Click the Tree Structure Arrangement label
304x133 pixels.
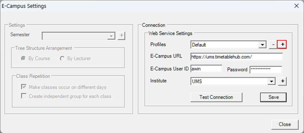44,48
